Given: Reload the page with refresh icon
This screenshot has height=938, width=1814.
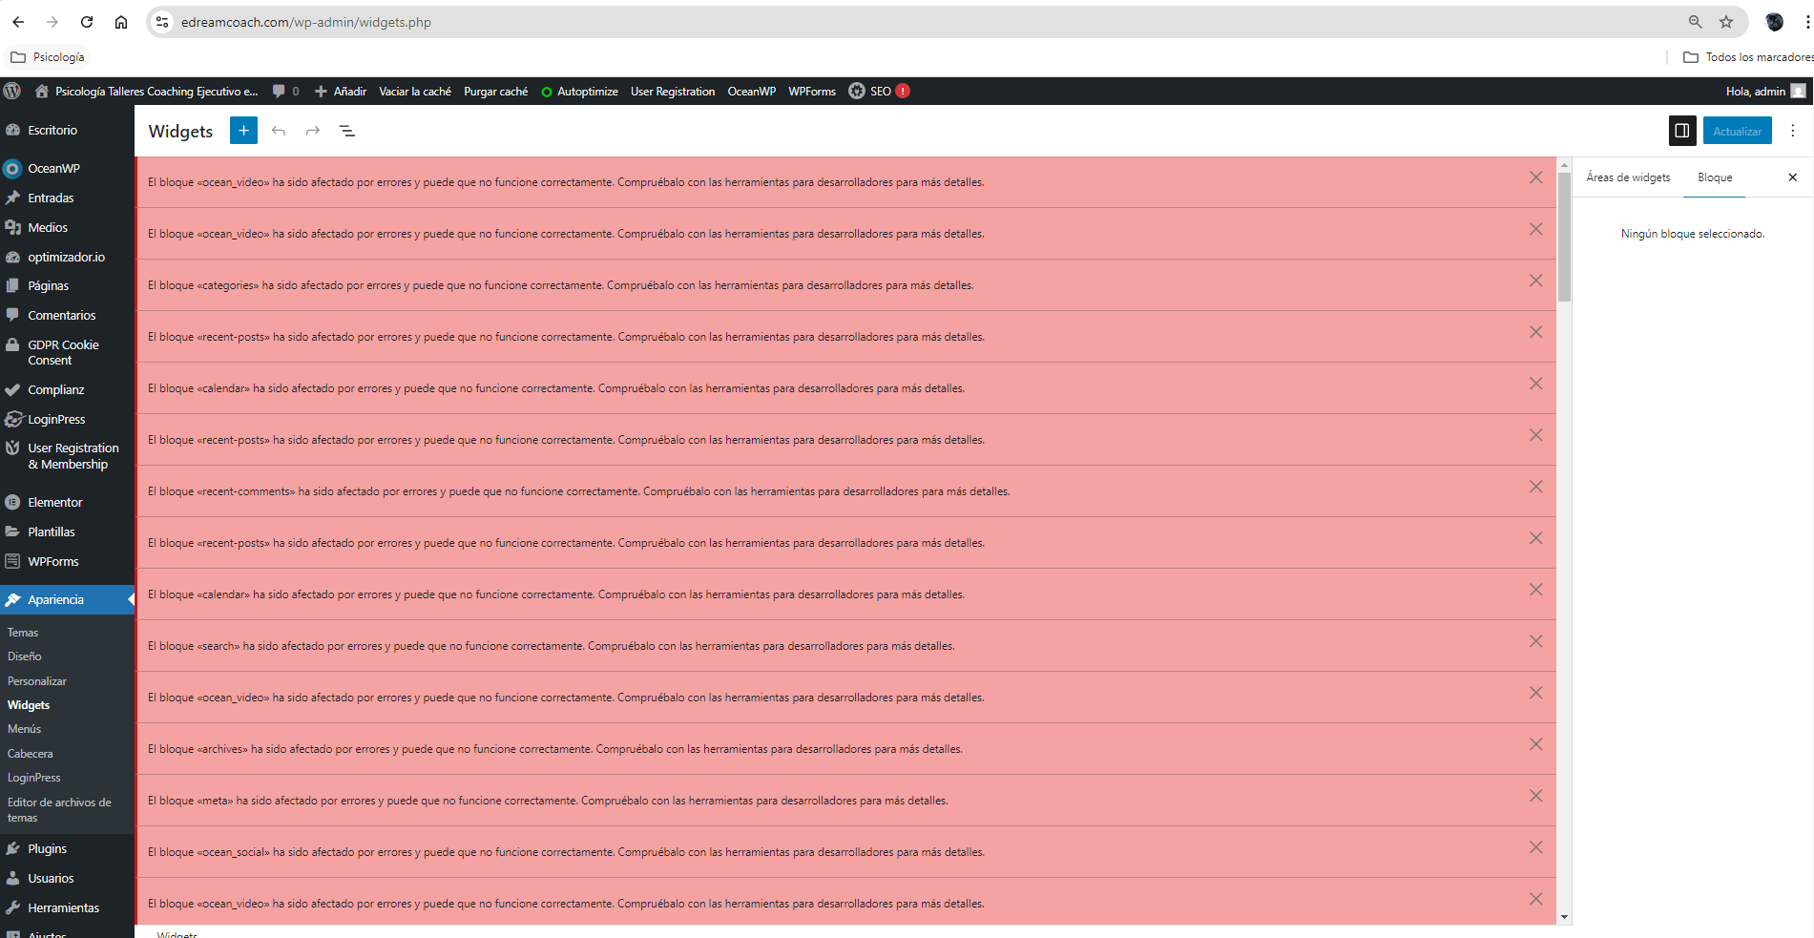Looking at the screenshot, I should pos(87,22).
